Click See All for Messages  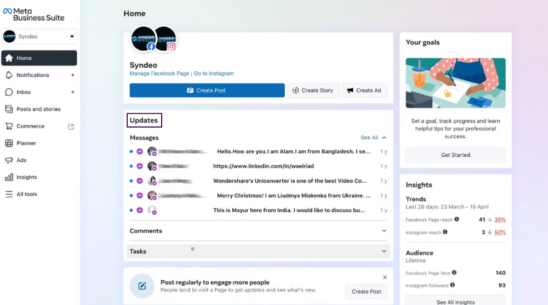(x=369, y=138)
